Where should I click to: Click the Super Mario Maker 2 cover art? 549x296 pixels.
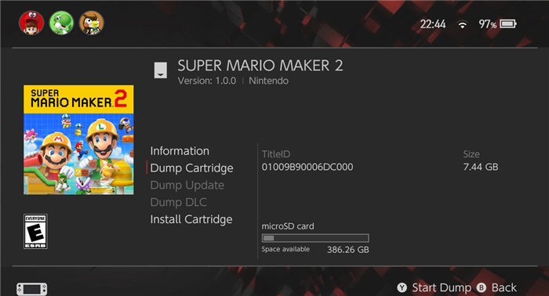(78, 140)
